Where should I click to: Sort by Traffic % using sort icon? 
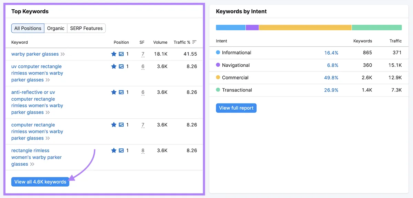click(194, 42)
